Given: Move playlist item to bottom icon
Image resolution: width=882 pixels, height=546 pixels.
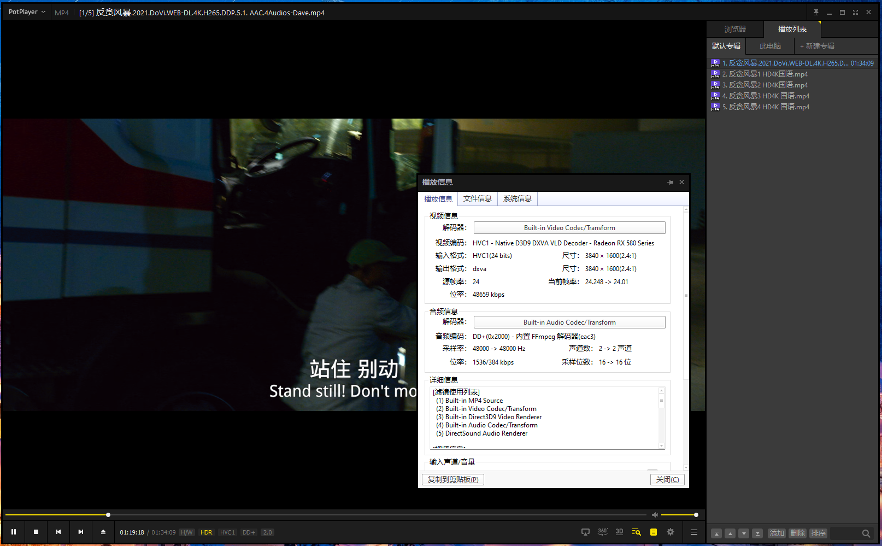Looking at the screenshot, I should (757, 533).
